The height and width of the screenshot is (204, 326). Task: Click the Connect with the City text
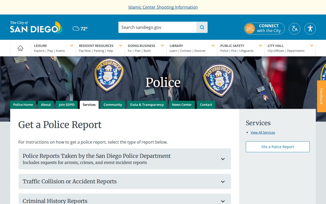click(269, 28)
